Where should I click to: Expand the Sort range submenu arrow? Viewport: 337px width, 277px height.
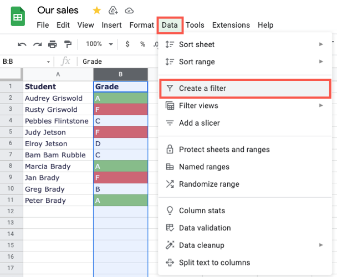[321, 61]
